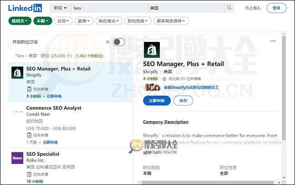Expand the company description with 展开
The height and width of the screenshot is (185, 295).
tap(150, 153)
